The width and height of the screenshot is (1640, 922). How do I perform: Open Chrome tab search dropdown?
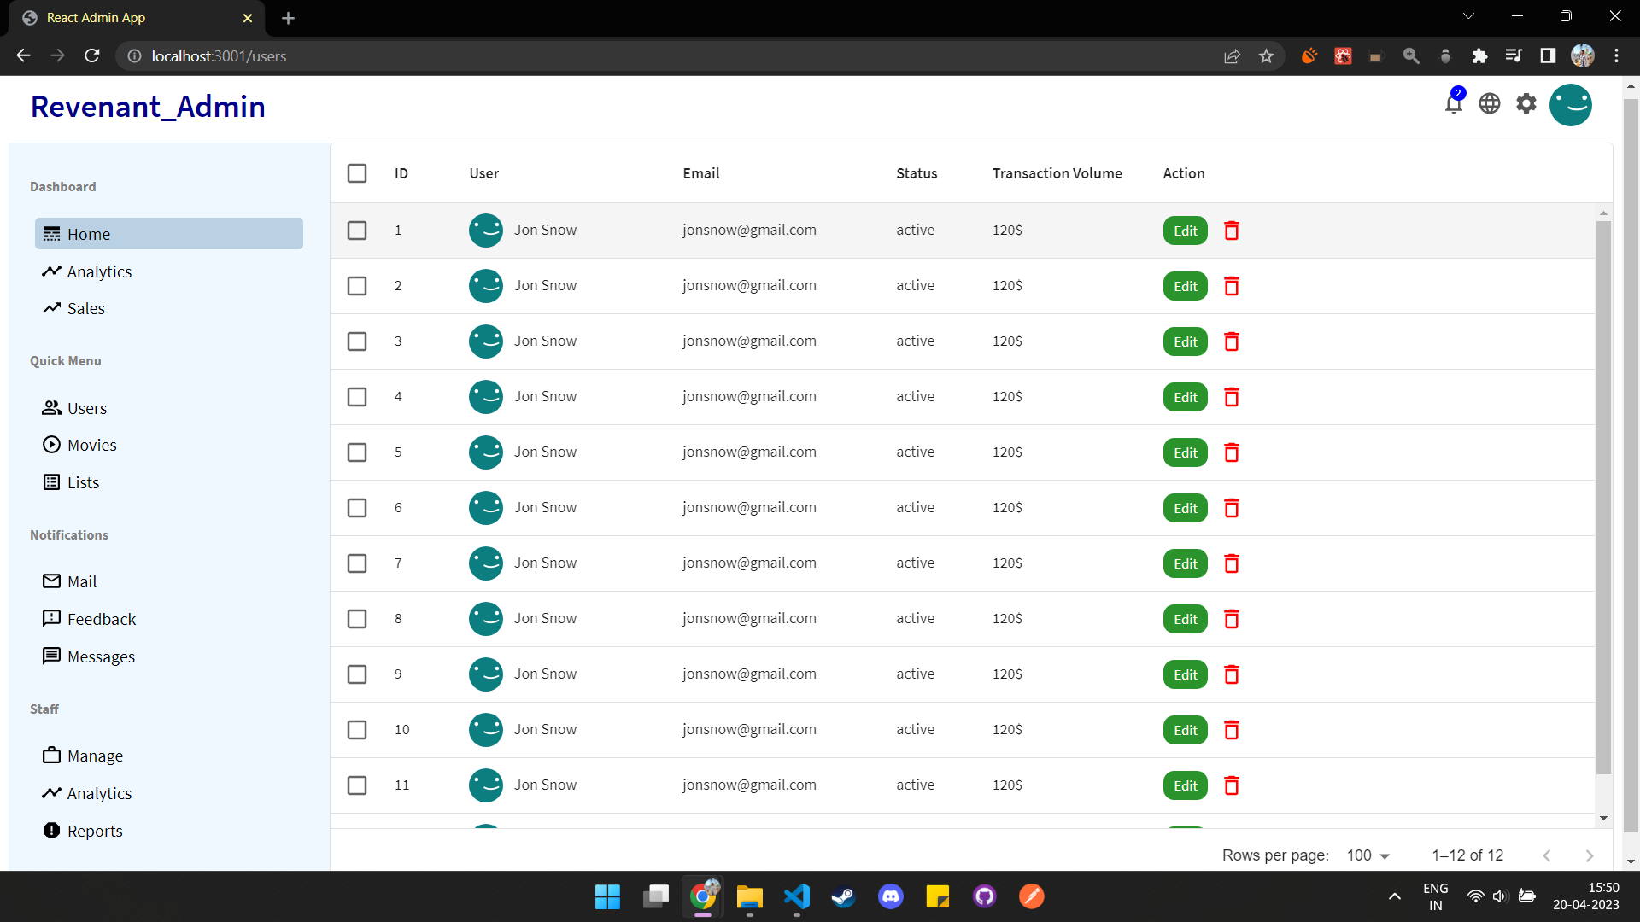1468,16
